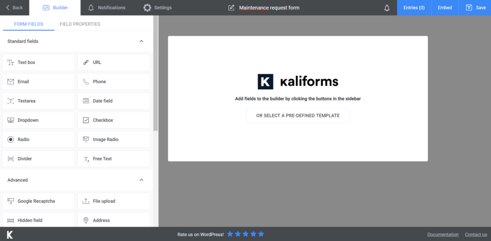Add a Dropdown field
The width and height of the screenshot is (491, 241).
(x=38, y=120)
